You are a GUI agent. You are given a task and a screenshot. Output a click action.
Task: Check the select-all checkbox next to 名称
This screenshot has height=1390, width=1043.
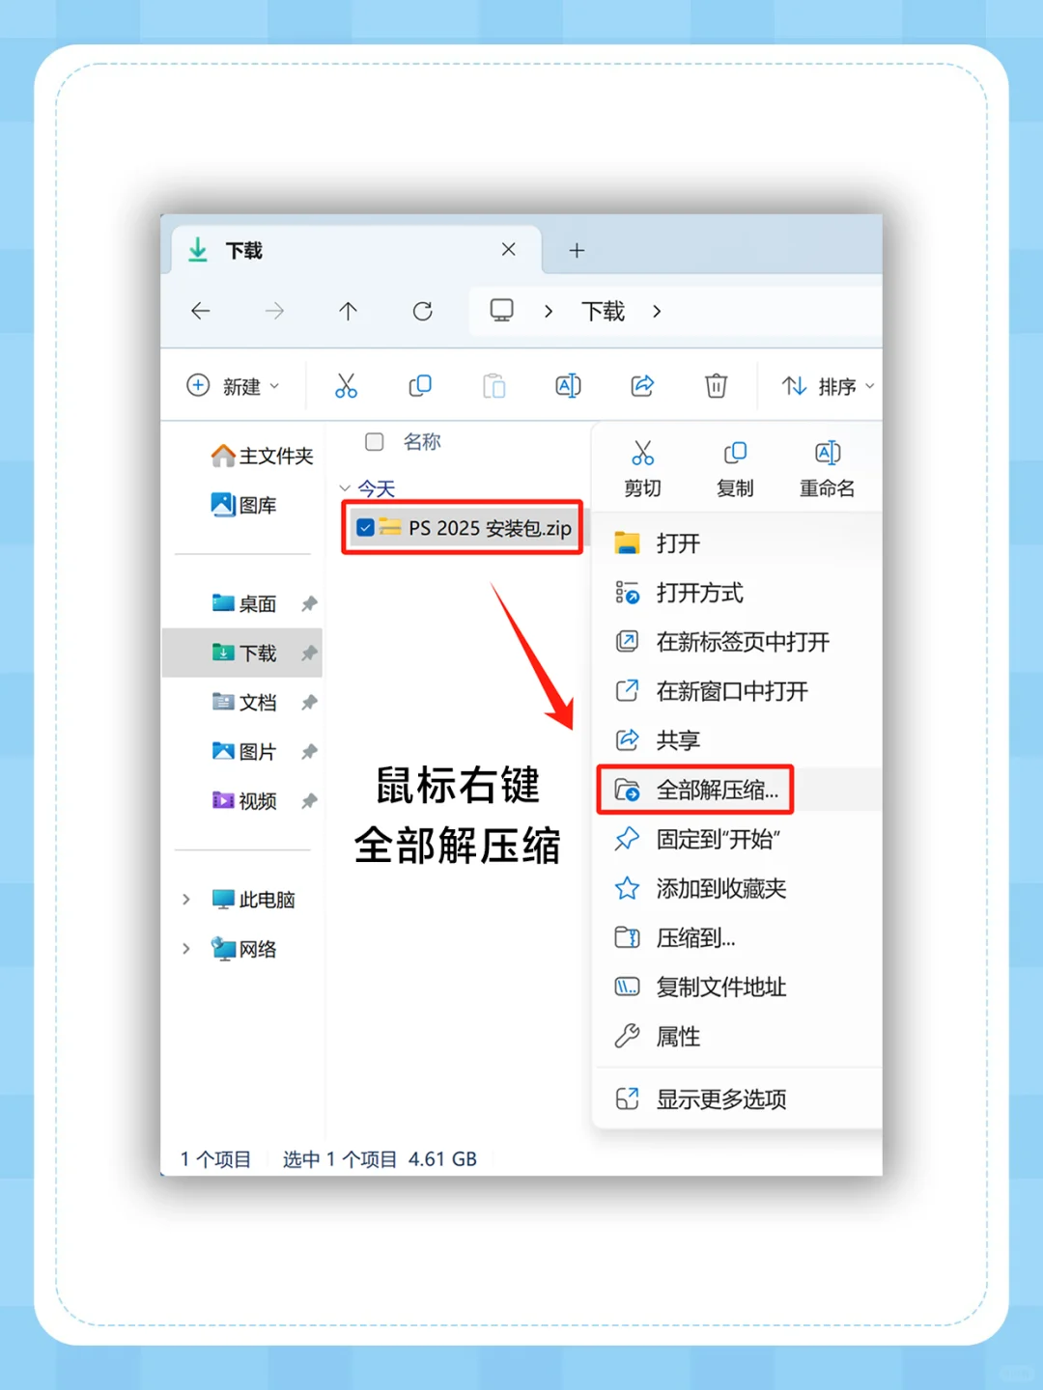[x=374, y=442]
